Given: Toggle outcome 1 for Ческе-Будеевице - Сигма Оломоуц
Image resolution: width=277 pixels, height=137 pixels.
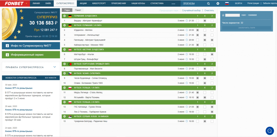Looking at the screenshot, I should [x=197, y=78].
